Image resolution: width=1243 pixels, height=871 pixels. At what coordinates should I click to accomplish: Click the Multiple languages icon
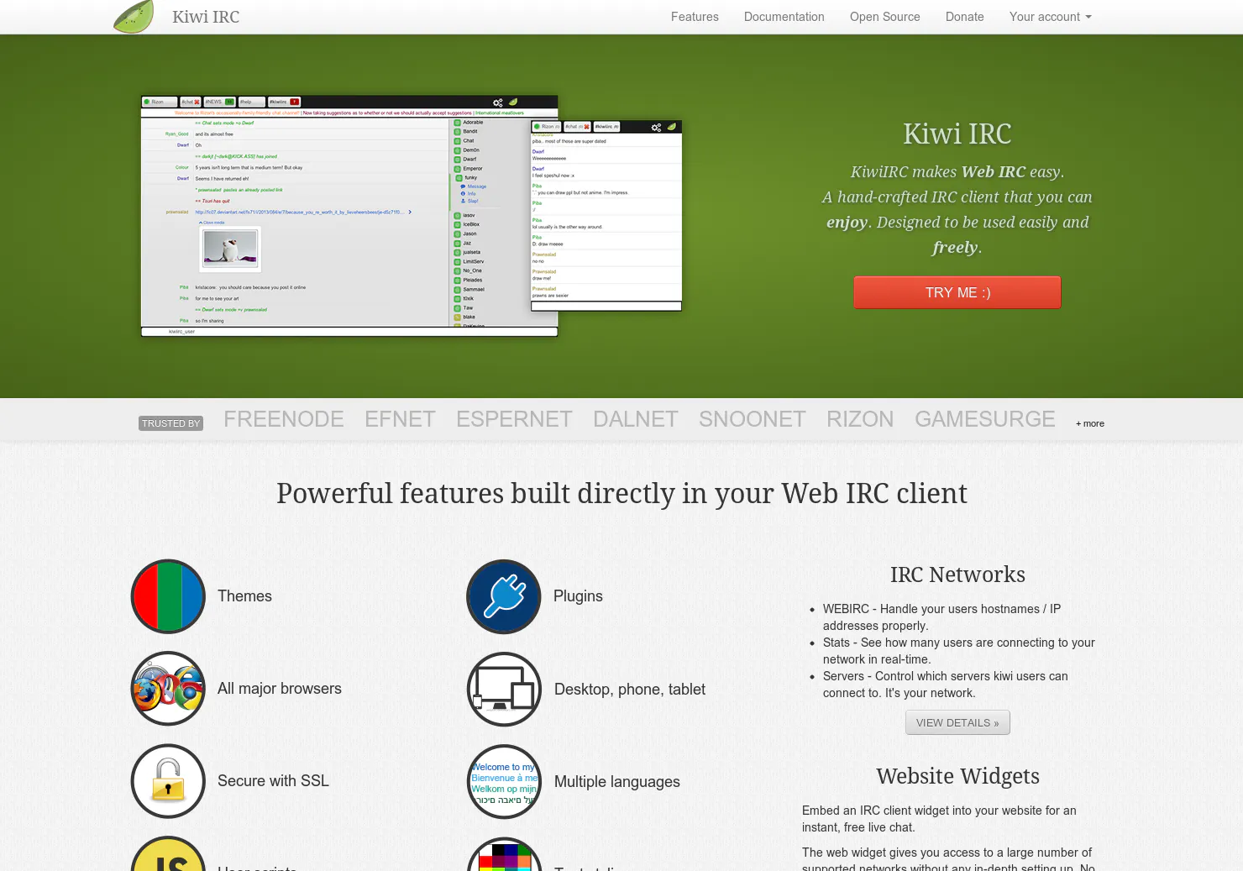click(504, 782)
